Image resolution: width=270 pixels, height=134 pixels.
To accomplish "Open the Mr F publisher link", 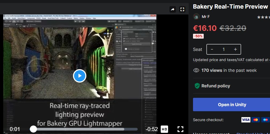I will coord(206,17).
